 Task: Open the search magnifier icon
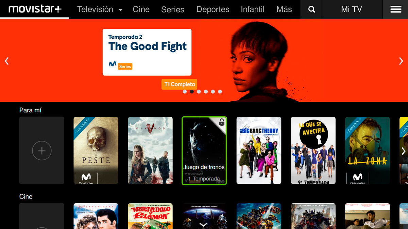click(x=311, y=9)
